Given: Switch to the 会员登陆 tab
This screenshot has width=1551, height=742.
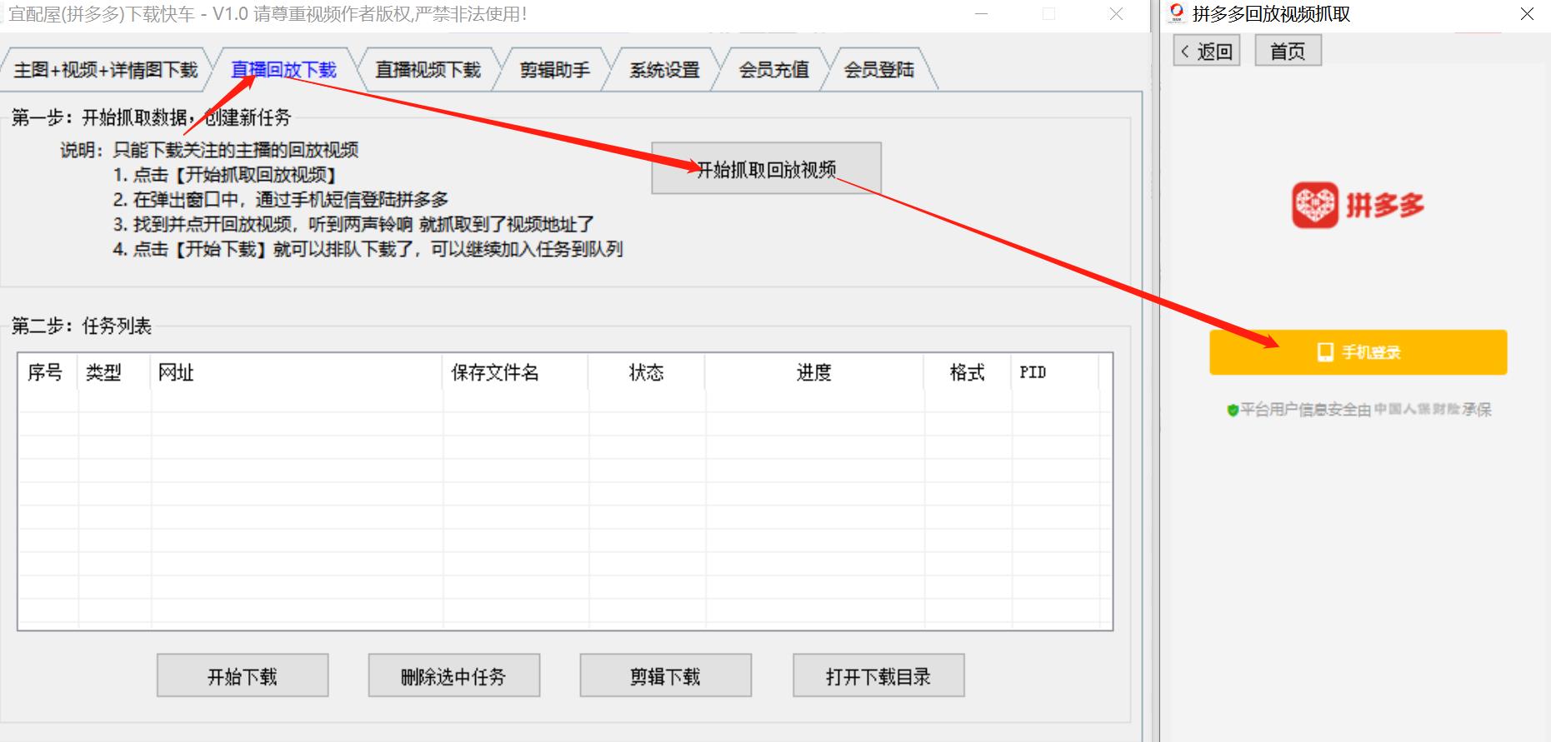Looking at the screenshot, I should 878,70.
